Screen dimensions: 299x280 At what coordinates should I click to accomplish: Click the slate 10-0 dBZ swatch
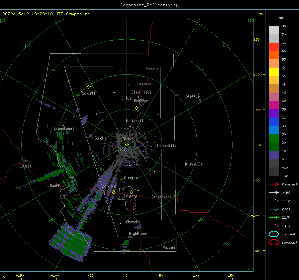click(274, 155)
